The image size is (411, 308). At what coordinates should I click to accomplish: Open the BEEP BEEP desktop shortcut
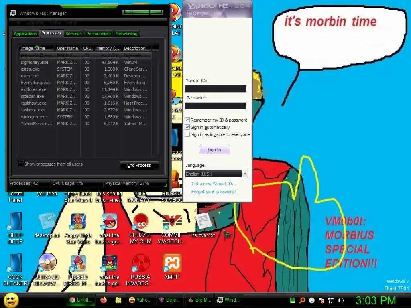point(16,228)
